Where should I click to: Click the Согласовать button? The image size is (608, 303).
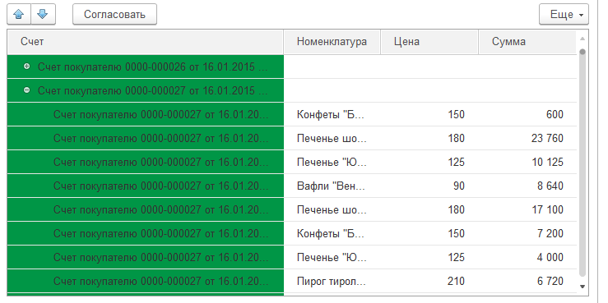[x=115, y=14]
